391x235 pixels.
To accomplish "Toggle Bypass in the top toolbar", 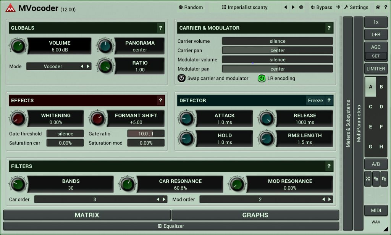I will pos(322,7).
